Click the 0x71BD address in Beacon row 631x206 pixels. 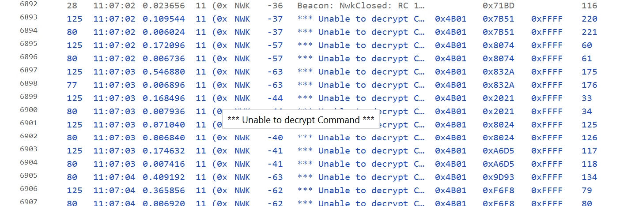click(x=498, y=6)
